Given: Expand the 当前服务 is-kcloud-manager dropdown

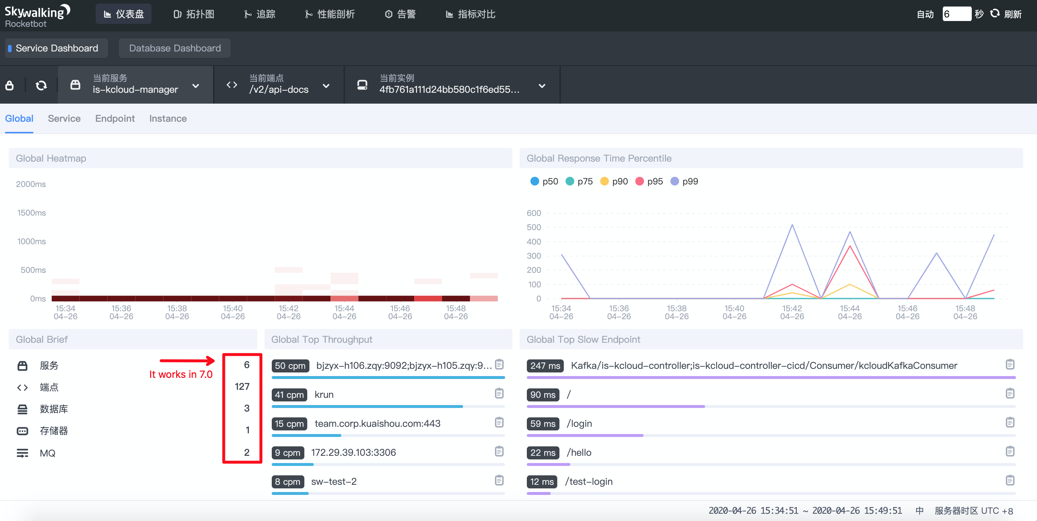Looking at the screenshot, I should point(196,86).
